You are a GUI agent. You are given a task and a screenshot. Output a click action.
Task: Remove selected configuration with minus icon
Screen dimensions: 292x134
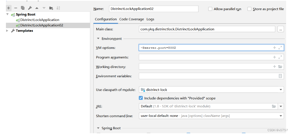(16, 8)
